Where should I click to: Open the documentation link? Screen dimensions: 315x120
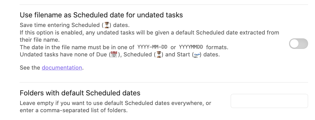coord(62,67)
